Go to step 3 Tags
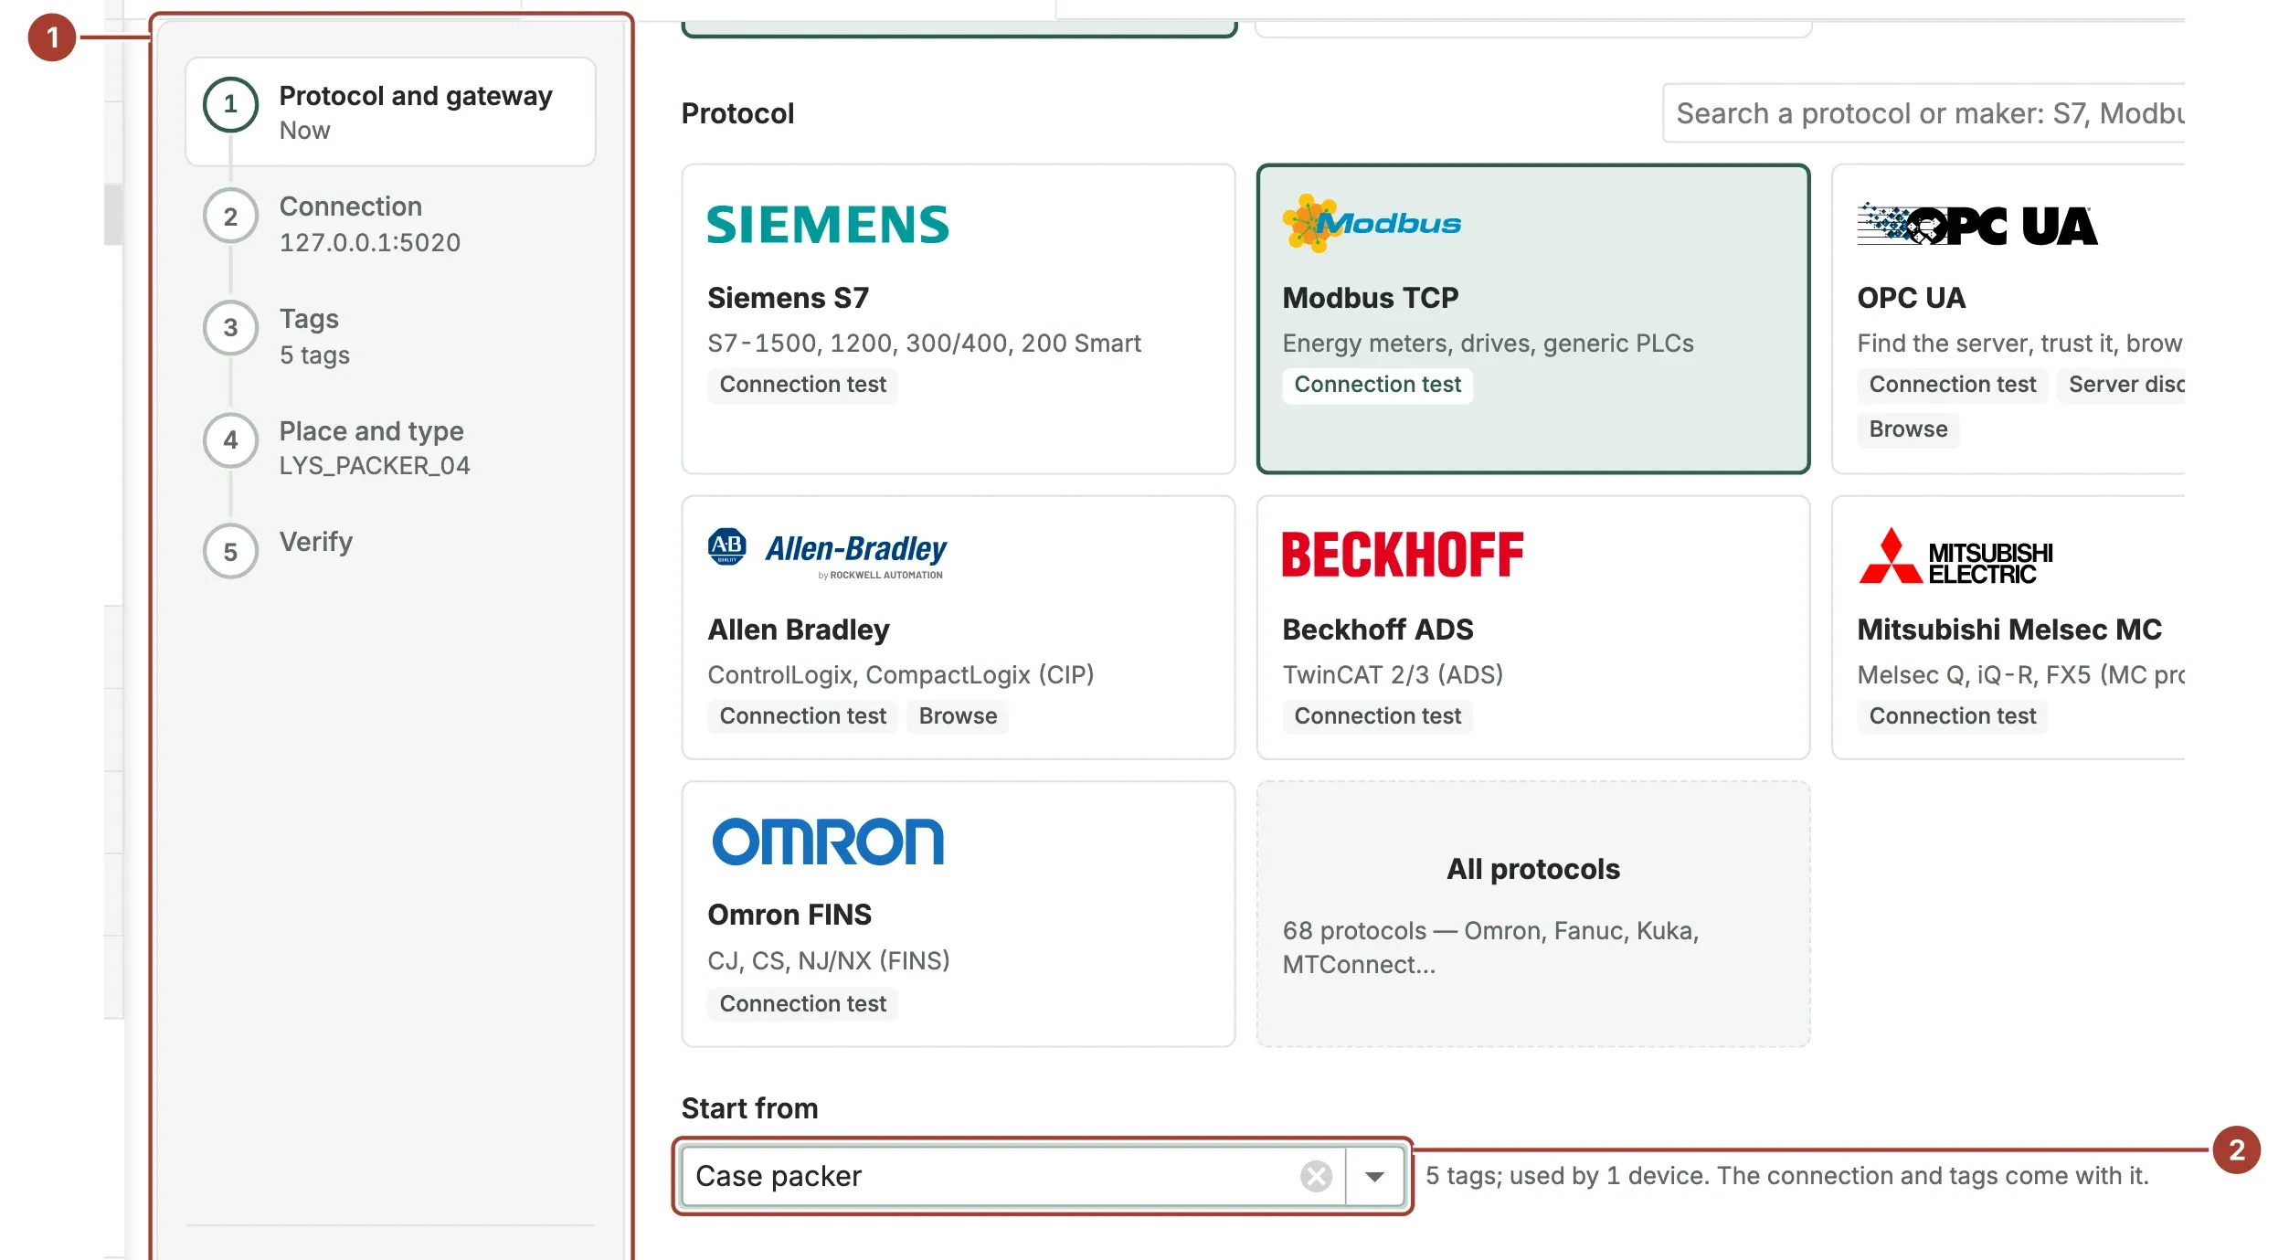Image resolution: width=2289 pixels, height=1260 pixels. pyautogui.click(x=390, y=335)
